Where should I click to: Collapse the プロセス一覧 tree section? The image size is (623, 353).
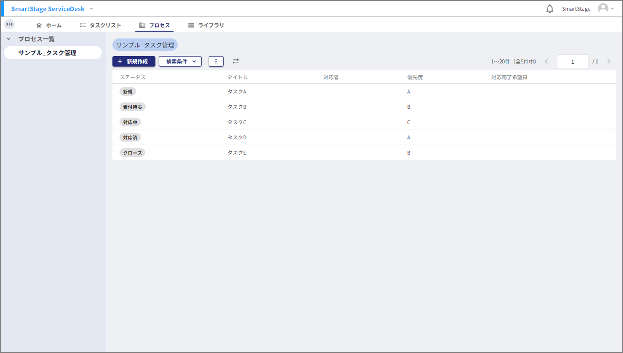9,39
